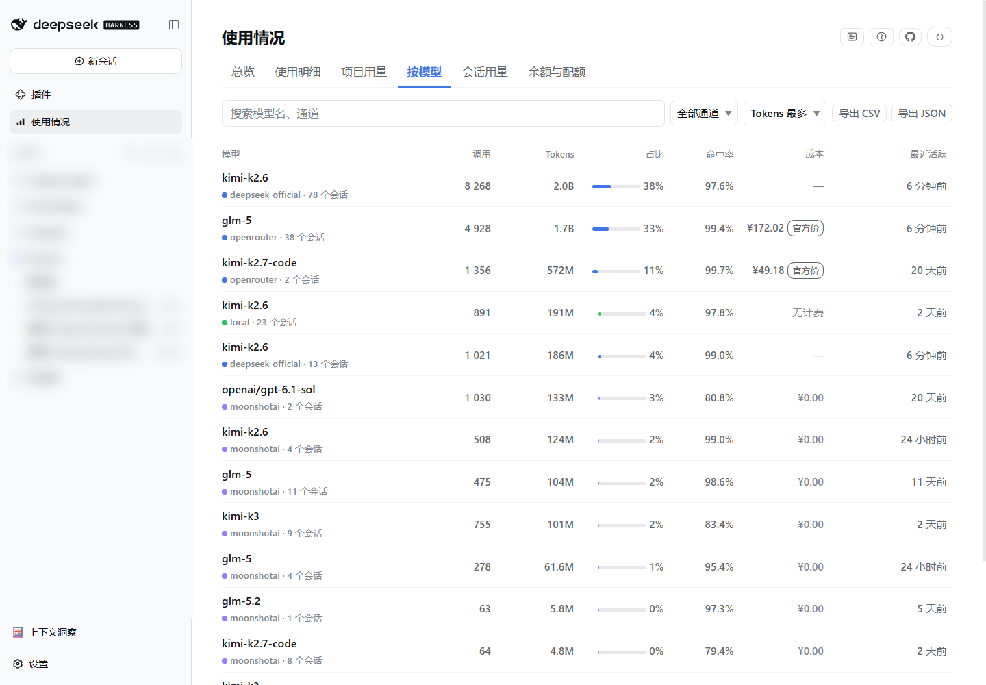Switch to the 总览 tab

pos(243,72)
